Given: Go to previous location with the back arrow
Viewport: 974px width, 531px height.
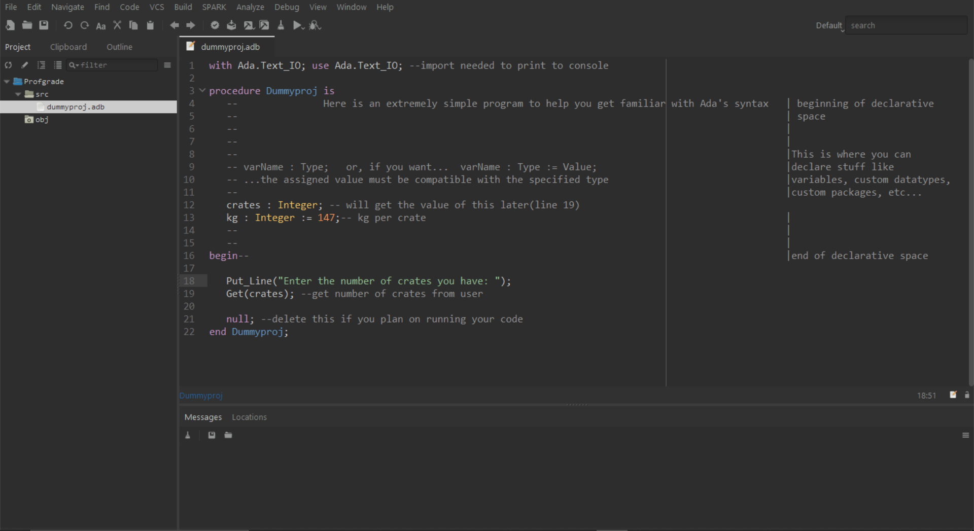Looking at the screenshot, I should tap(175, 25).
